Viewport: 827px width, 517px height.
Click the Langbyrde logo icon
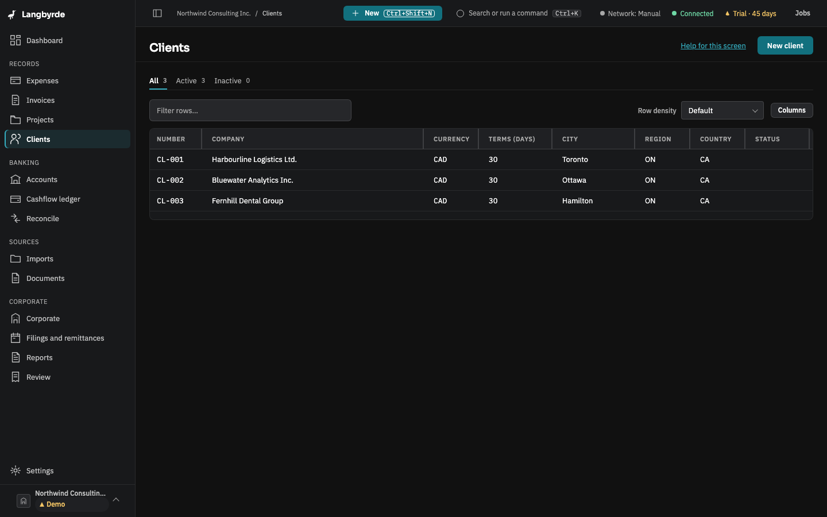[12, 14]
